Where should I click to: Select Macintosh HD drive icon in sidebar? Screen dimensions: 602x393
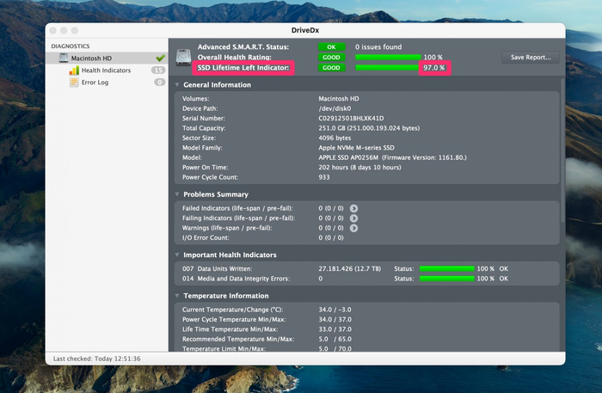coord(64,58)
